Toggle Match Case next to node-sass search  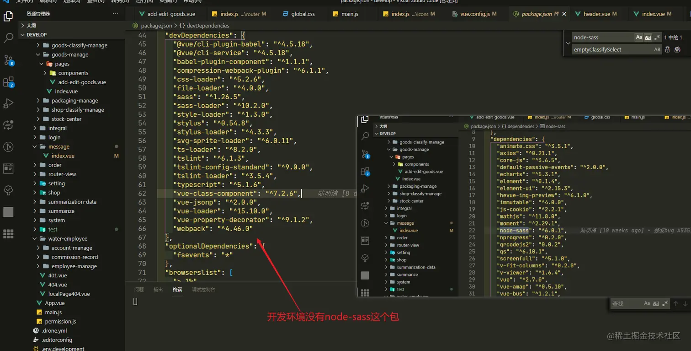pyautogui.click(x=639, y=38)
